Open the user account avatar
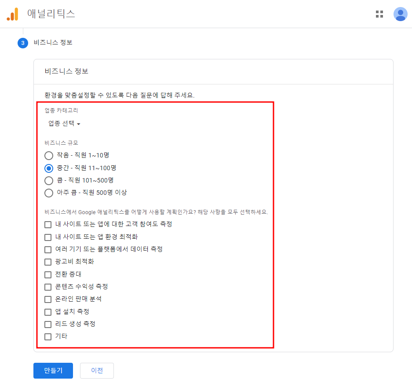The height and width of the screenshot is (383, 412). (x=400, y=14)
